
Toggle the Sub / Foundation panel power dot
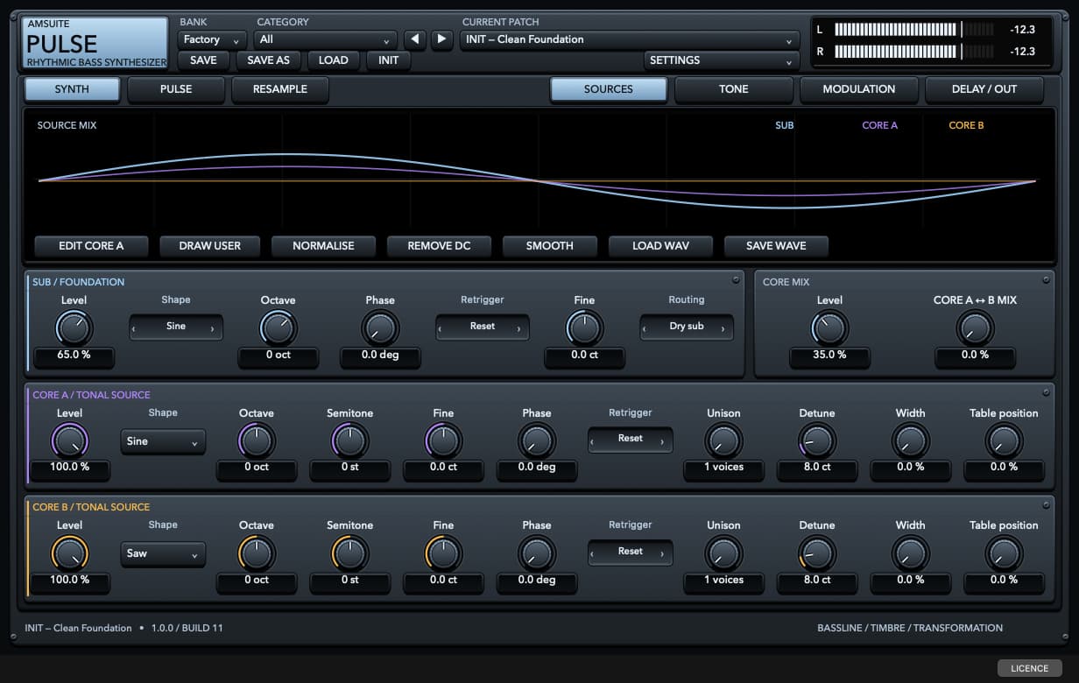[x=737, y=280]
